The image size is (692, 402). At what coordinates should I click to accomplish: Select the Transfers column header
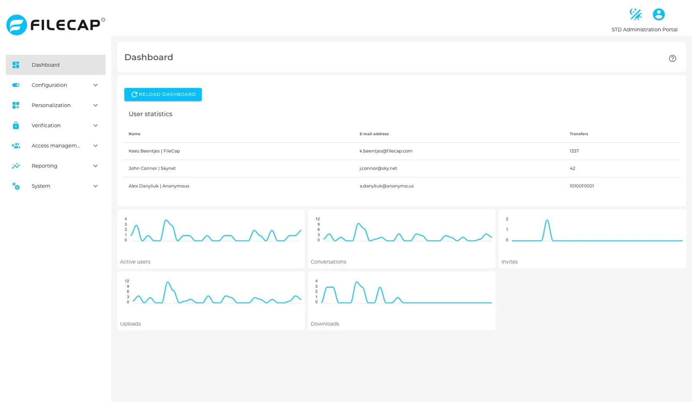click(579, 134)
